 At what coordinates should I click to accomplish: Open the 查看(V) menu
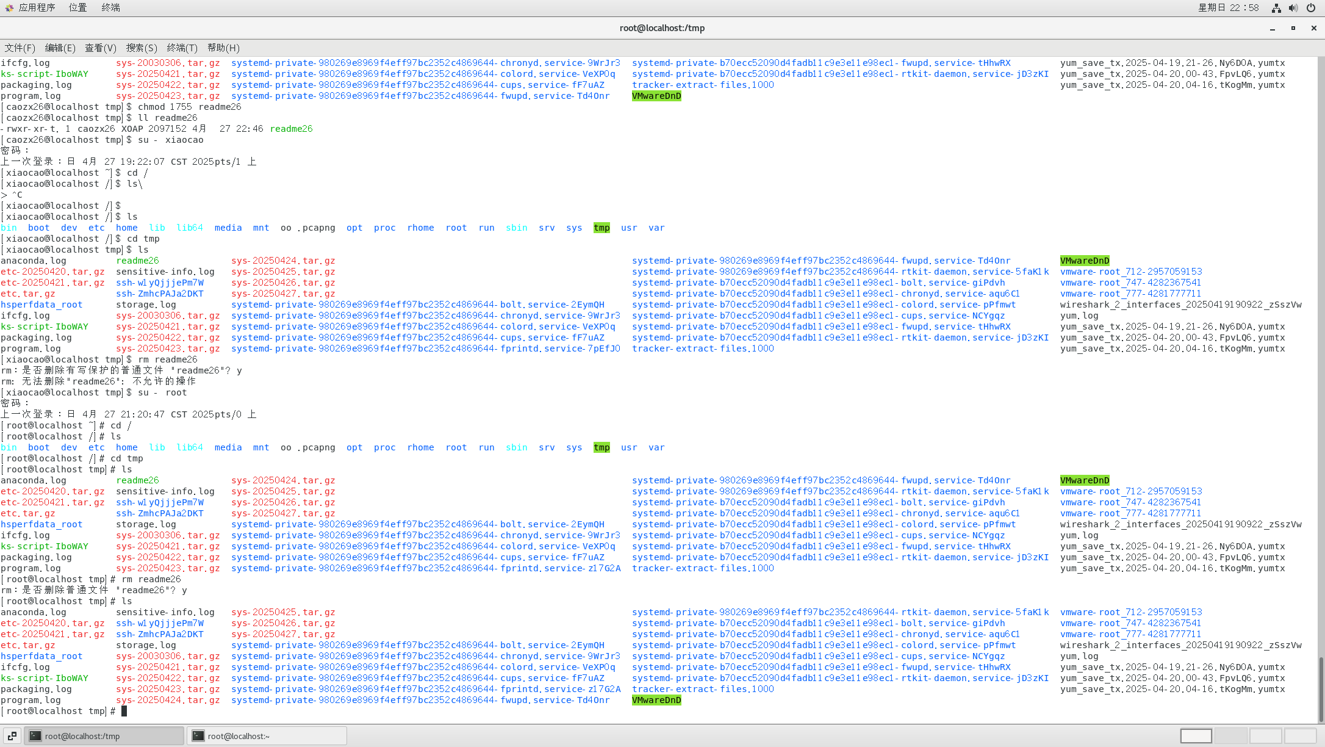point(101,48)
